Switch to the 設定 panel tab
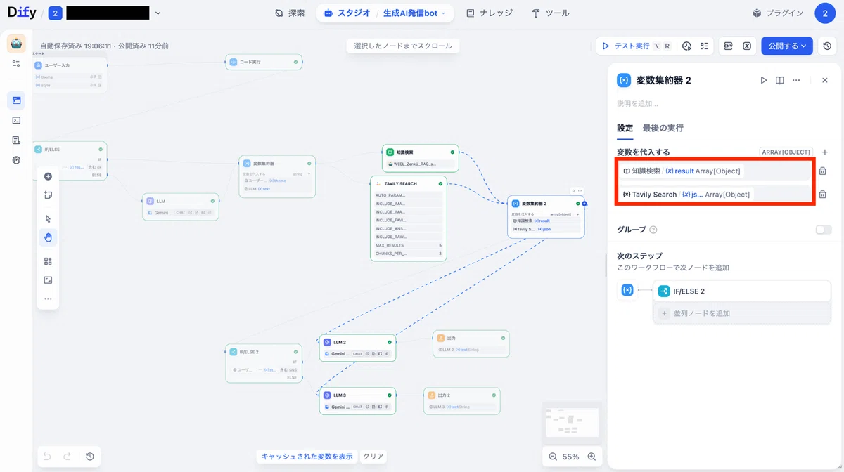This screenshot has width=844, height=472. (x=625, y=129)
